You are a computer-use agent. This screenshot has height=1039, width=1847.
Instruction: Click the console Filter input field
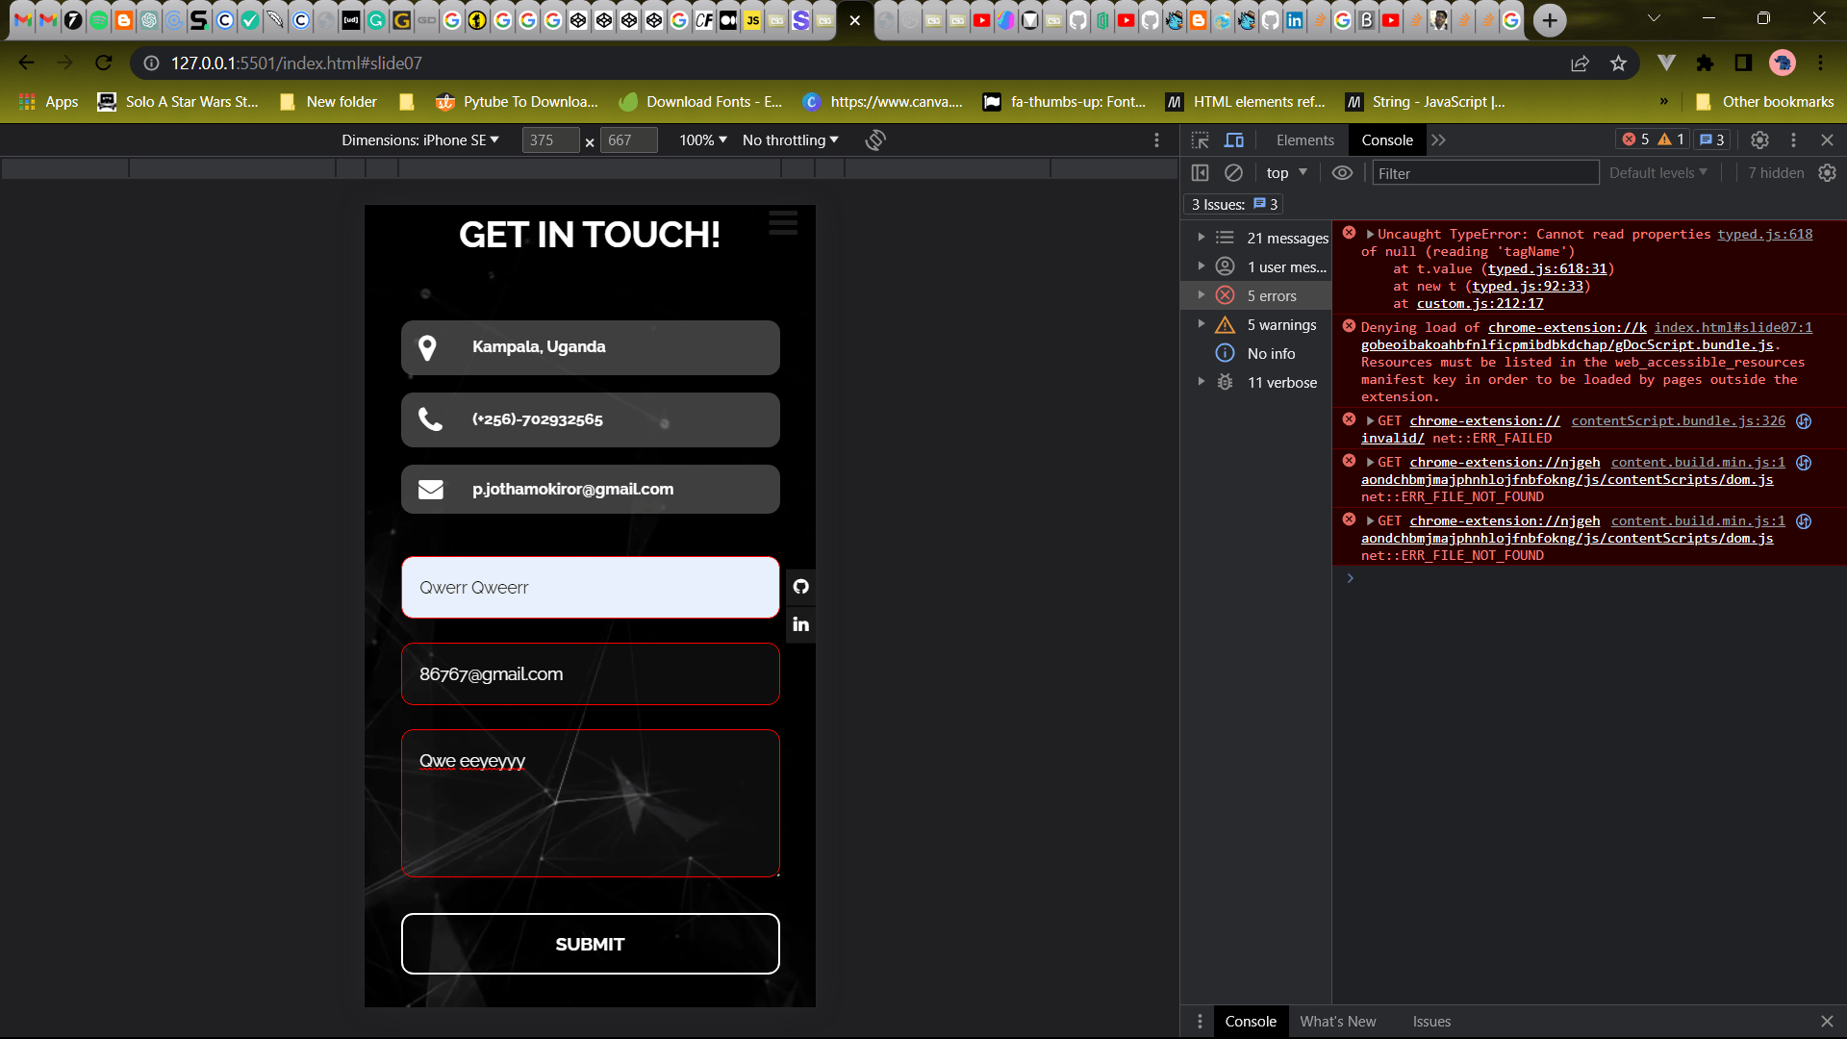(1484, 173)
